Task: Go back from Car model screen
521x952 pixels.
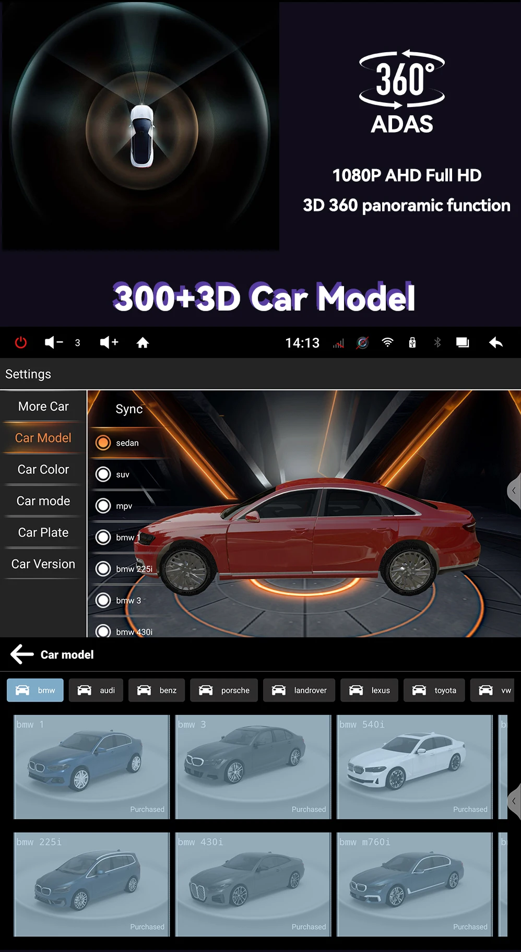Action: (x=22, y=654)
